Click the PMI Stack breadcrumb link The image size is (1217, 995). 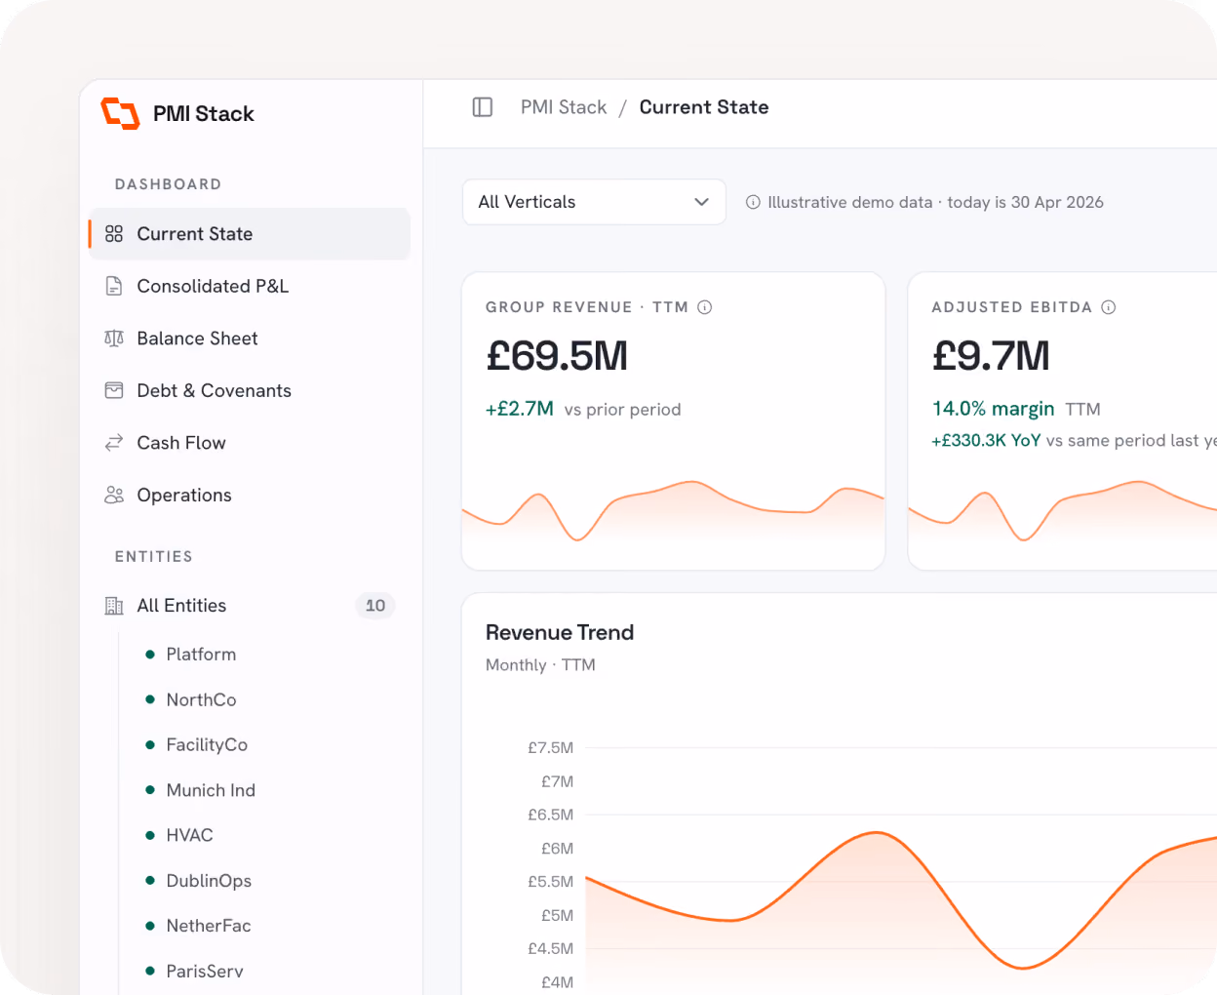coord(564,107)
